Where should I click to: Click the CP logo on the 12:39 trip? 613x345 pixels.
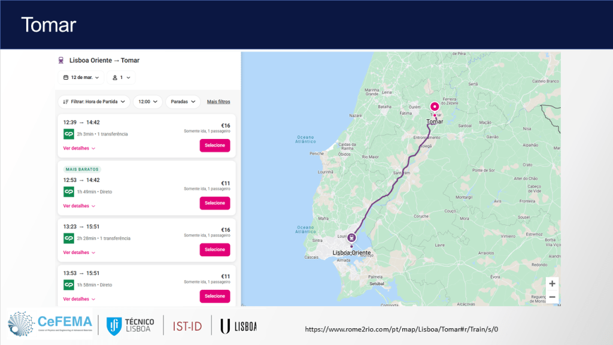pyautogui.click(x=69, y=134)
